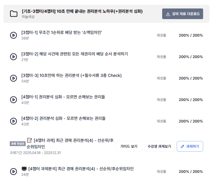
Task: Play 4챕터-1 권리분석 심화 lecture icon
Action: coord(13,100)
